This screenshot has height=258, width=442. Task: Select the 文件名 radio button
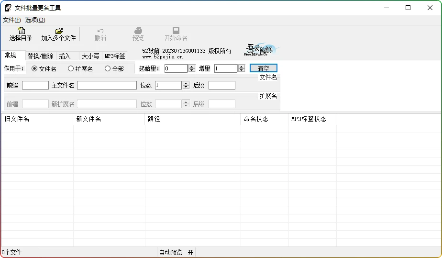click(34, 68)
